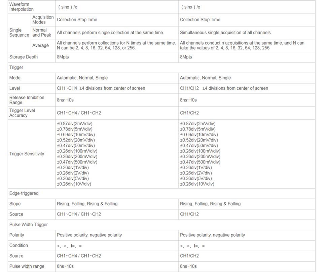Select the Storage Depth row label
323x272 pixels.
(x=24, y=57)
